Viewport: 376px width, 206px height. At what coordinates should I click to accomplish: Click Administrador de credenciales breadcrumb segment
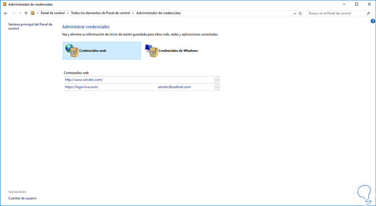click(x=158, y=13)
